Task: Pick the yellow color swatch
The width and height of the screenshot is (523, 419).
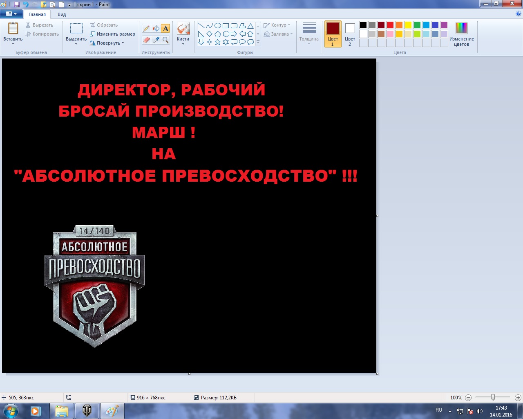Action: [x=408, y=25]
